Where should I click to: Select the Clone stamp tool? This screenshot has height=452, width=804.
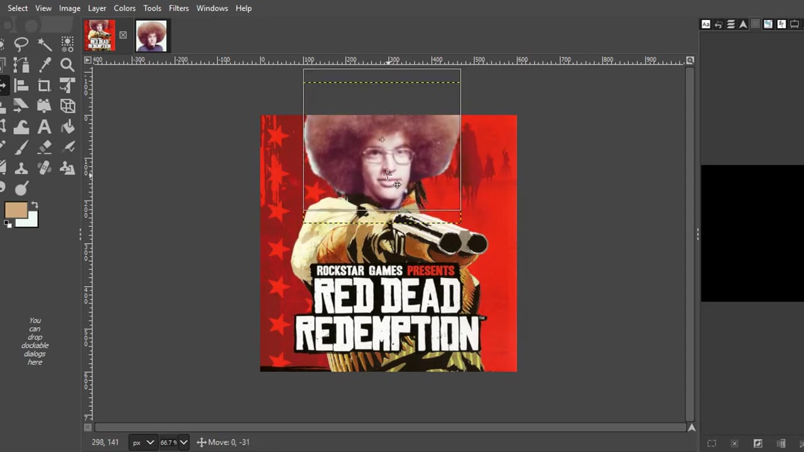[21, 168]
